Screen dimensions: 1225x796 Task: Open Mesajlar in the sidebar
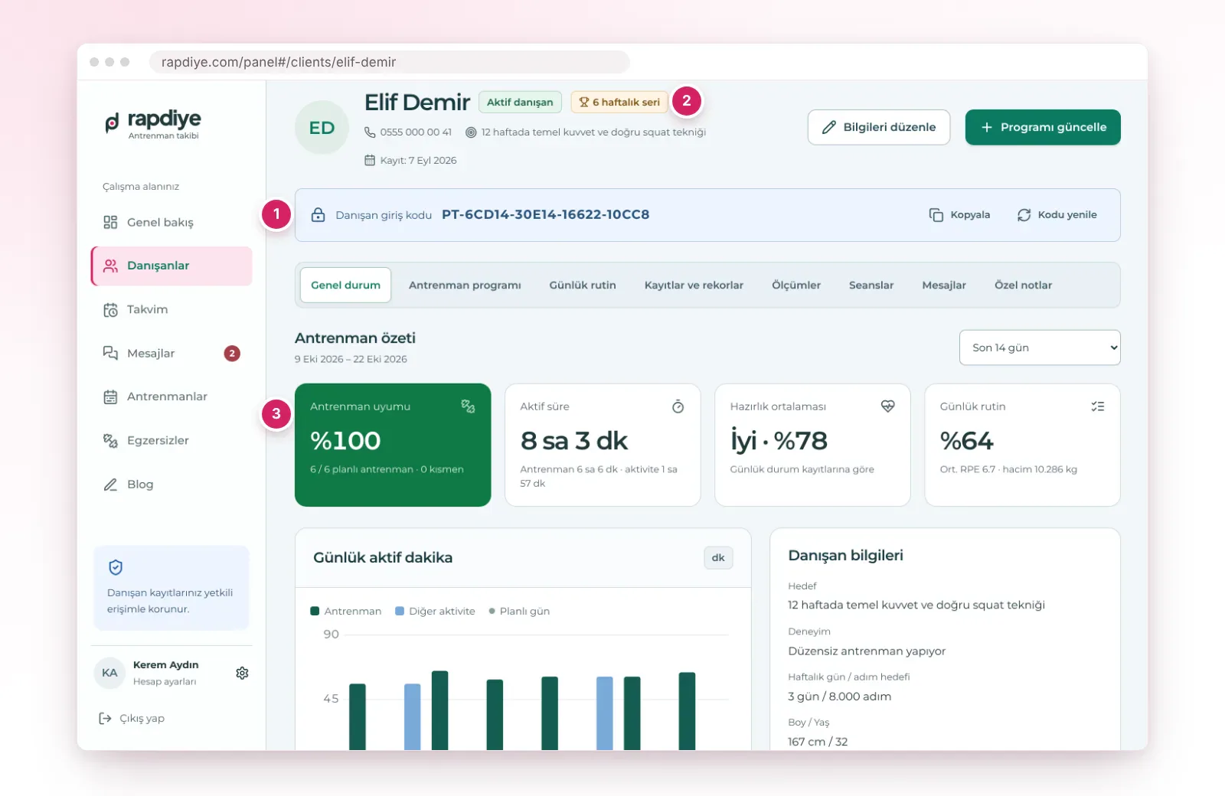(171, 353)
